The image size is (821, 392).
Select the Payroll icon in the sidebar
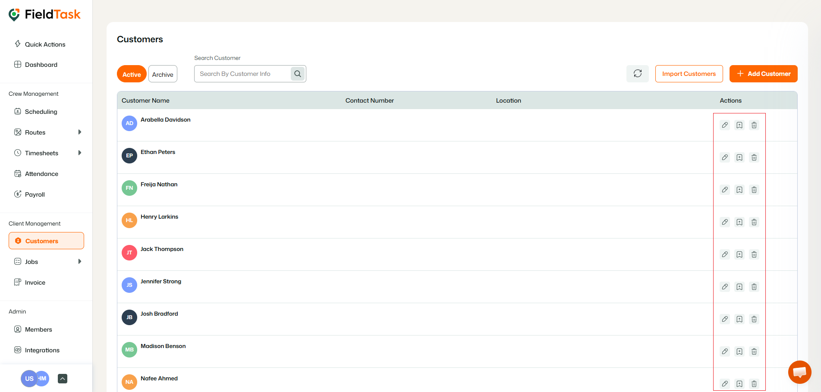click(18, 194)
